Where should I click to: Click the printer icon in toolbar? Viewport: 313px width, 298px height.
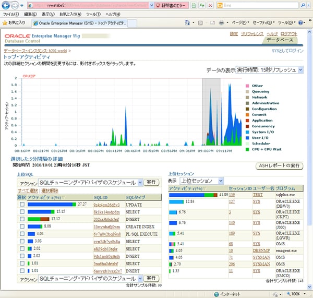tap(221, 23)
